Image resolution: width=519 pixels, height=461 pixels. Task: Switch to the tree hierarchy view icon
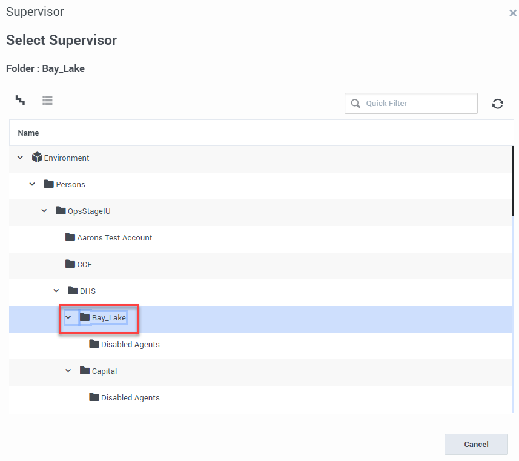20,101
